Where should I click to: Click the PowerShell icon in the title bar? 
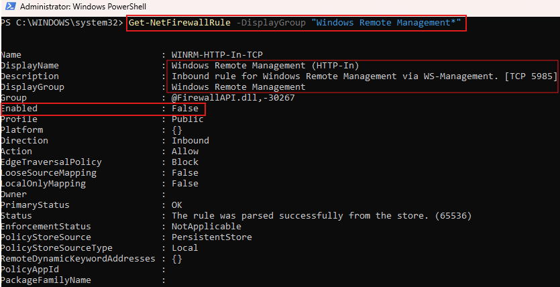(8, 7)
